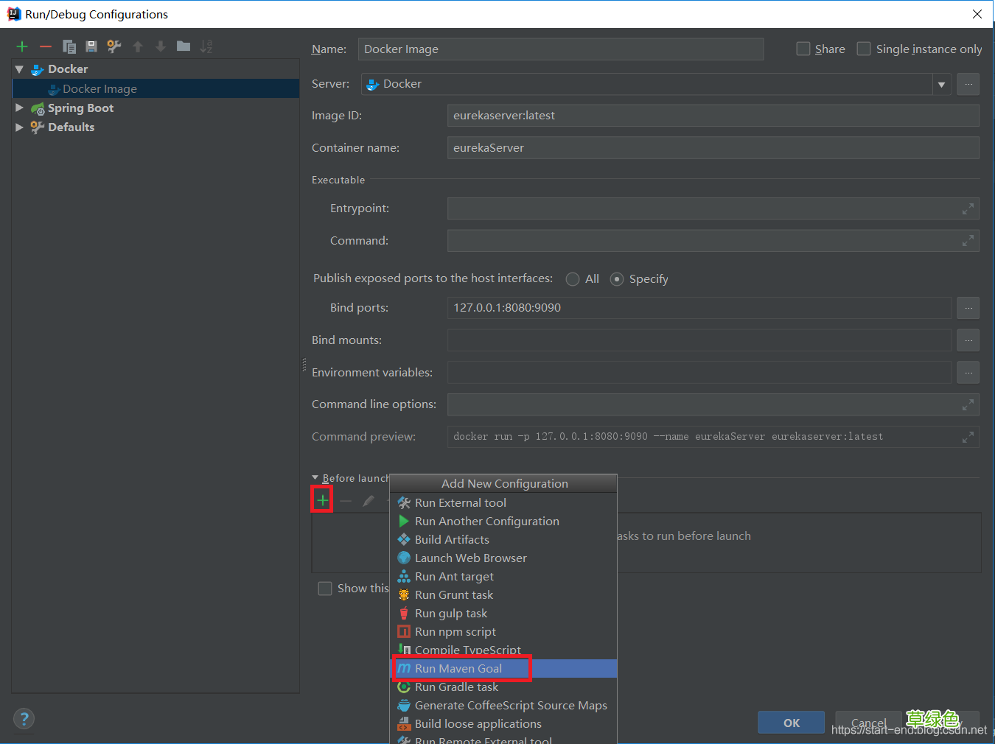Expand the Command line options field

coord(968,404)
